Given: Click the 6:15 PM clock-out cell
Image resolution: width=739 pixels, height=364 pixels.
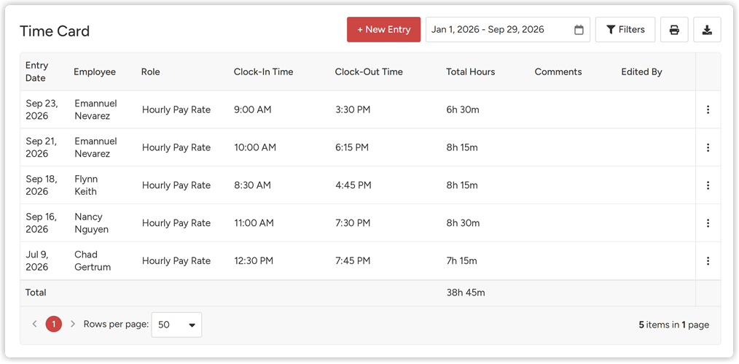Looking at the screenshot, I should pos(352,147).
